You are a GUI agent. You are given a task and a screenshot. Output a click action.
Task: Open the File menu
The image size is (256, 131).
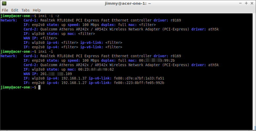click(x=5, y=10)
